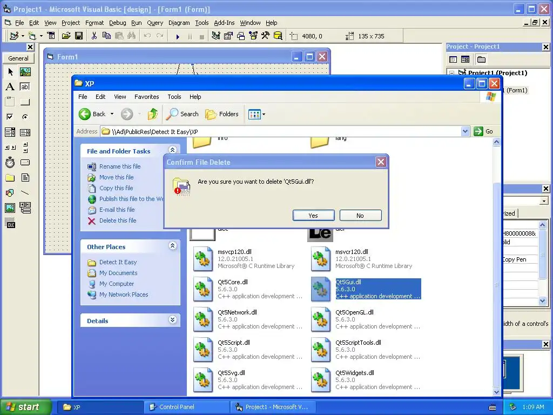Click Menu Editor toolbar icon
This screenshot has width=553, height=415.
[51, 36]
